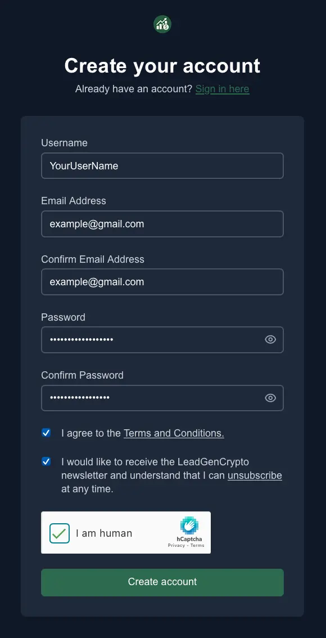Click the unsubscribe link
The height and width of the screenshot is (638, 326).
click(x=255, y=475)
